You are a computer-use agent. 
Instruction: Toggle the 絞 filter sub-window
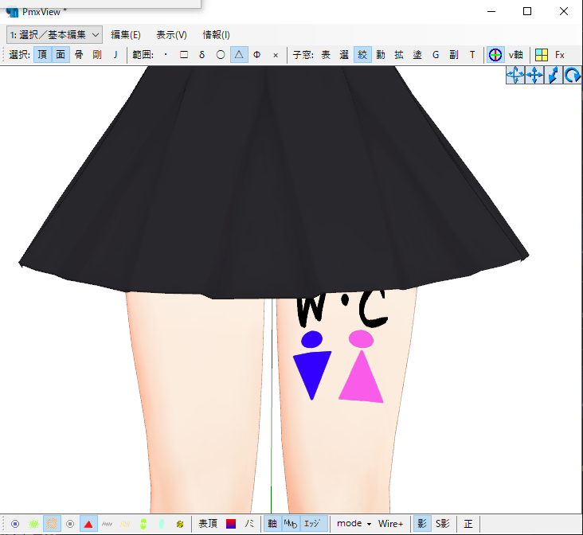coord(362,55)
